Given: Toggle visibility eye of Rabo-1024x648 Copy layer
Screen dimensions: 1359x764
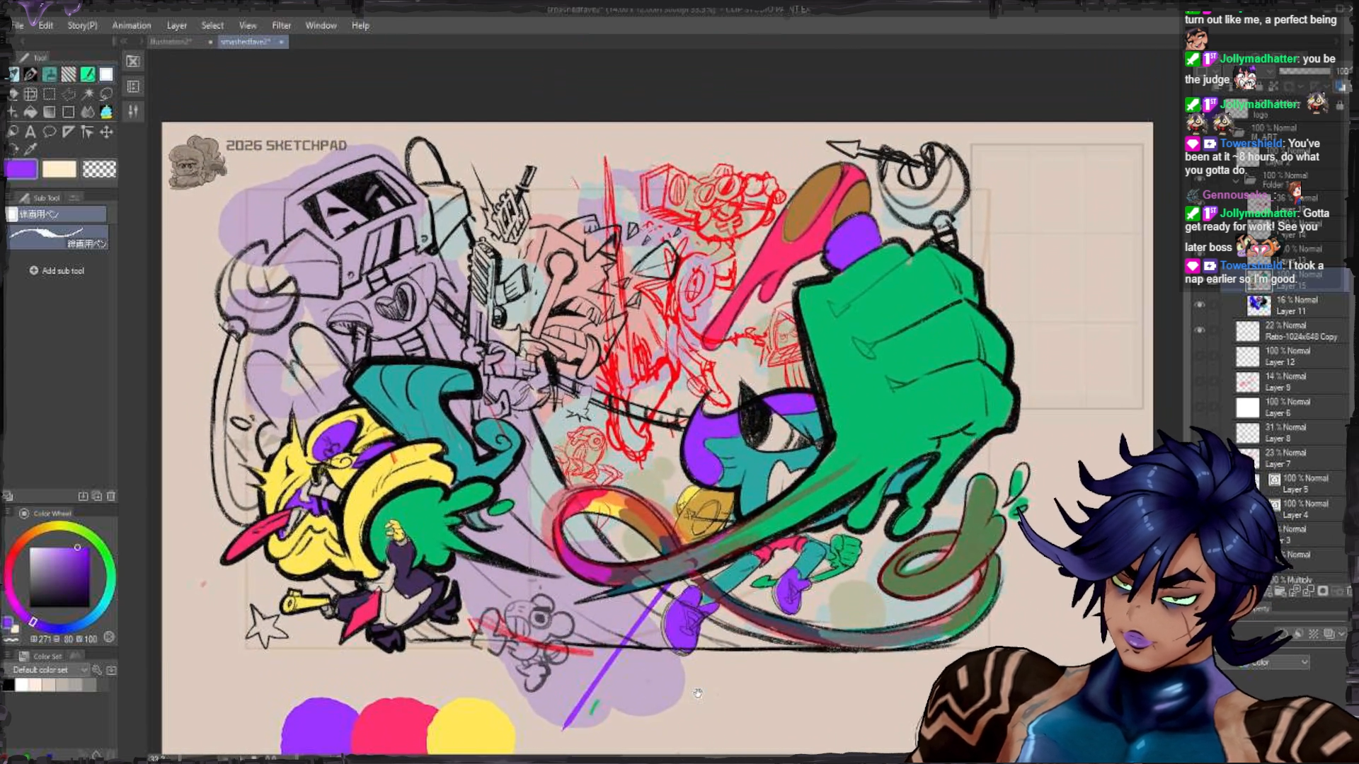Looking at the screenshot, I should coord(1199,330).
